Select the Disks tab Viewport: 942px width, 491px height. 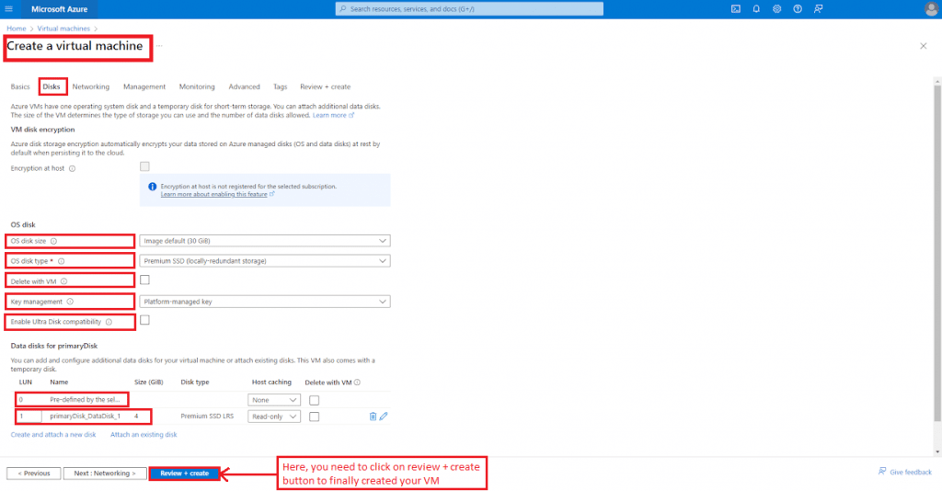[52, 87]
